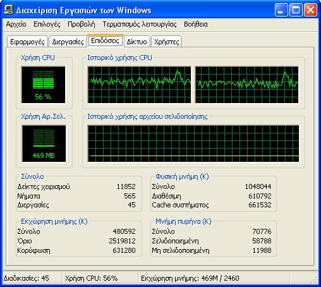Close the Task Manager window
Viewport: 321px width, 287px height.
[310, 10]
